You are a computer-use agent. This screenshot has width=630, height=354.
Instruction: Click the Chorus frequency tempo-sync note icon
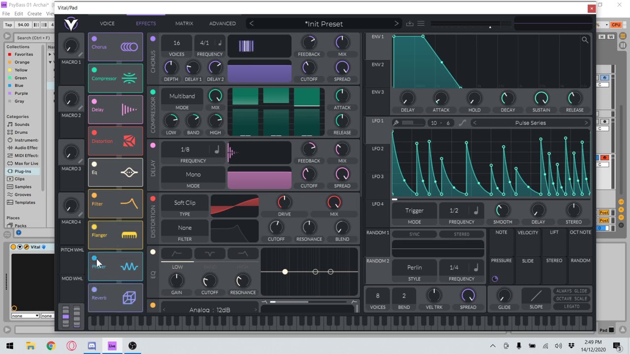pyautogui.click(x=220, y=43)
